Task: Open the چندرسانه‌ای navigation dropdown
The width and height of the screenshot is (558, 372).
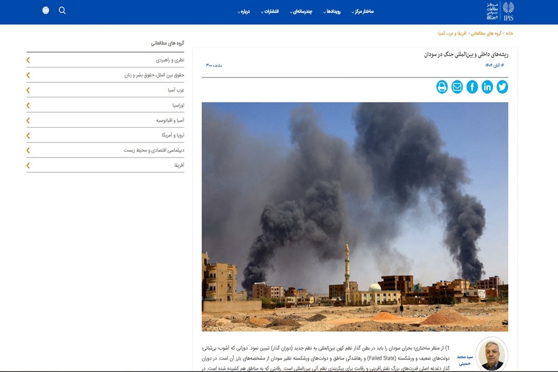Action: pyautogui.click(x=301, y=12)
